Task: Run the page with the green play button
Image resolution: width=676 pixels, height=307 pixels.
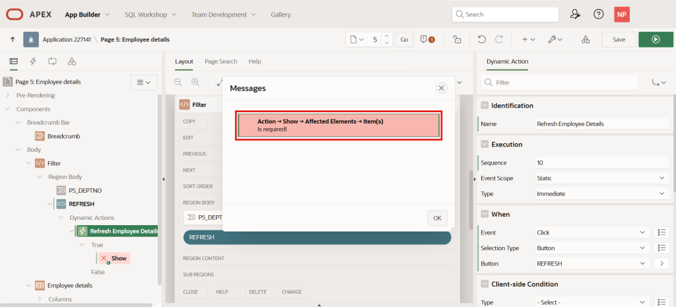Action: [656, 39]
